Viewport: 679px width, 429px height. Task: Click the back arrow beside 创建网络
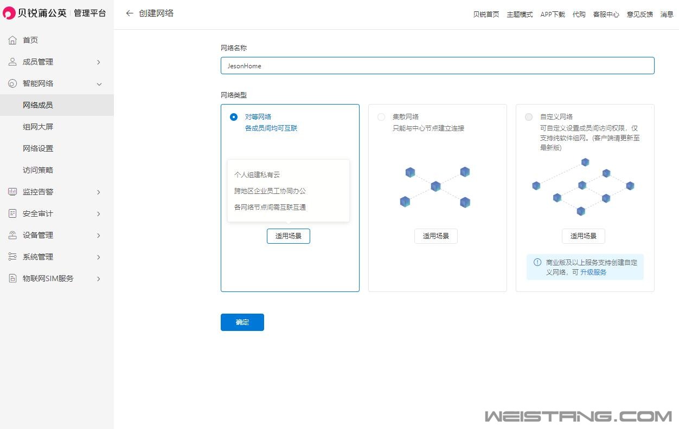[x=129, y=14]
